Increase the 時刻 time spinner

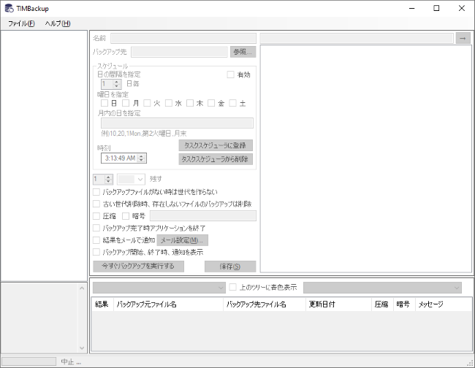pyautogui.click(x=141, y=156)
